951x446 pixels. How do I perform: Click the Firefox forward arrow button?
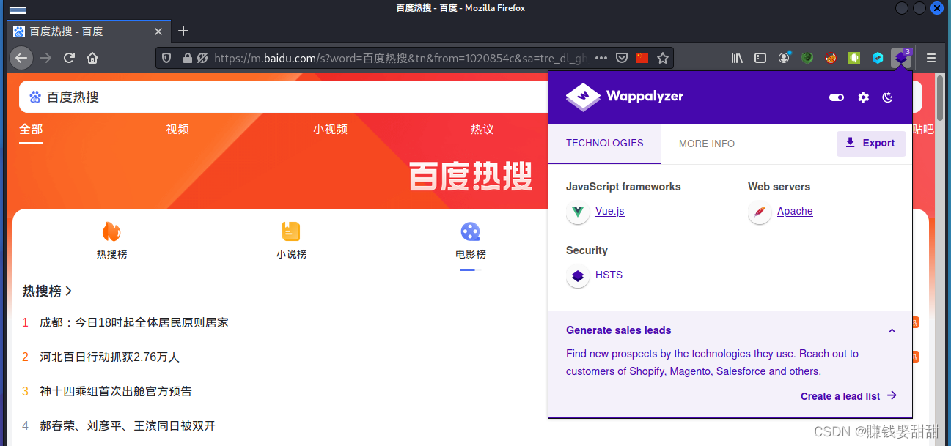(x=45, y=58)
